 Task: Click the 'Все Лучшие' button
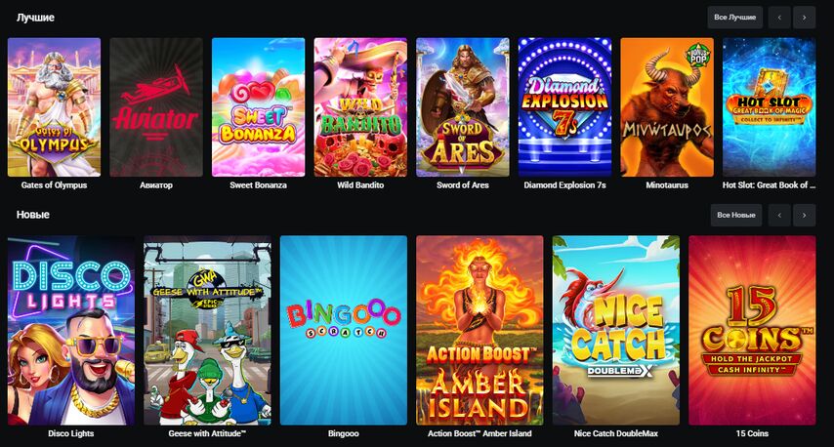(x=734, y=18)
